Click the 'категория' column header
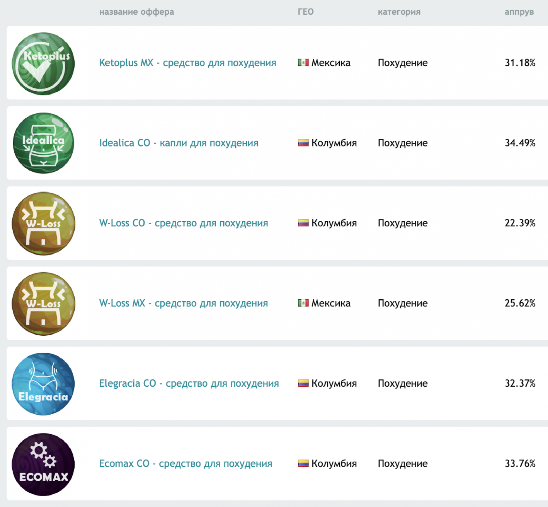 point(399,12)
